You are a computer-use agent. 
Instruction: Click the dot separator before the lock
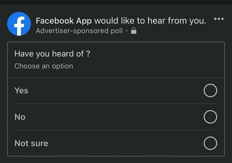[126, 31]
